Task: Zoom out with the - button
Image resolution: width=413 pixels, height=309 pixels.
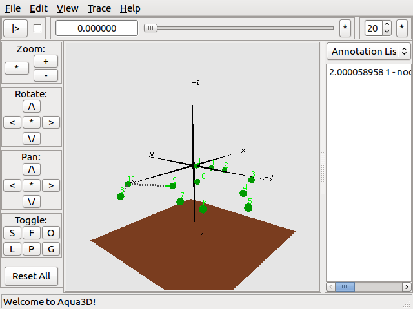Action: tap(46, 75)
